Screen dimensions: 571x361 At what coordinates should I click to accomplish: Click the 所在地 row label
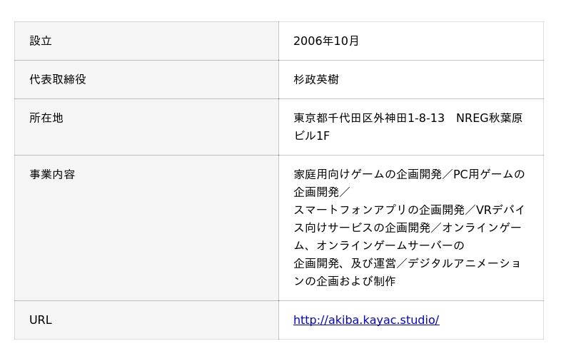pos(46,118)
